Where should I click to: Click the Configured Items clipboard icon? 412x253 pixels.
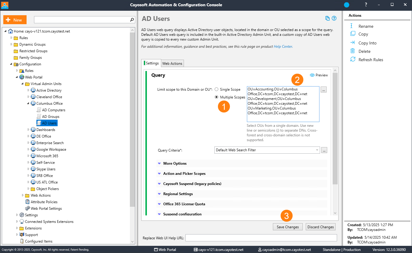tap(22, 241)
